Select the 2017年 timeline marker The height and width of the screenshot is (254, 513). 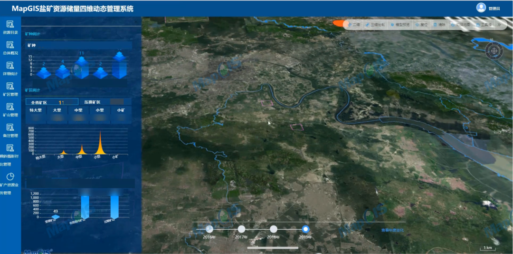pyautogui.click(x=241, y=229)
